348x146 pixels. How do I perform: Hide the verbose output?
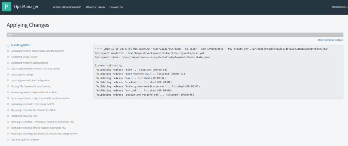pos(330,40)
